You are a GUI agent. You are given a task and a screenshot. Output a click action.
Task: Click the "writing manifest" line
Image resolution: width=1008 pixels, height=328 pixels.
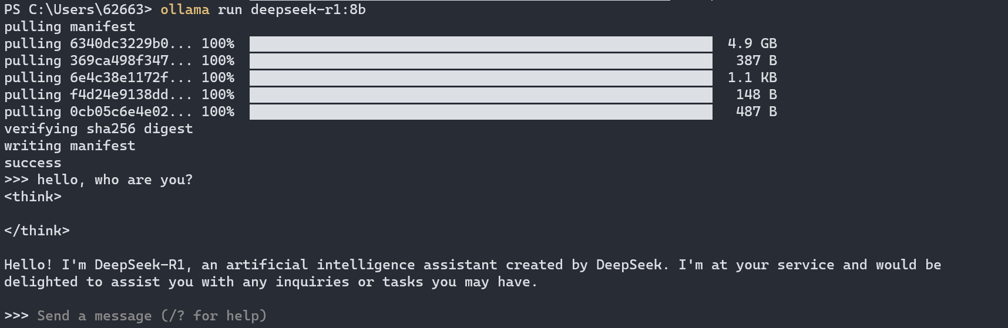[x=69, y=146]
